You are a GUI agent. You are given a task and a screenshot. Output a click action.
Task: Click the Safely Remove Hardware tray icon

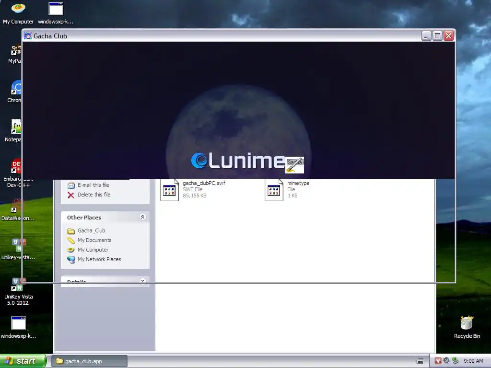click(x=455, y=361)
